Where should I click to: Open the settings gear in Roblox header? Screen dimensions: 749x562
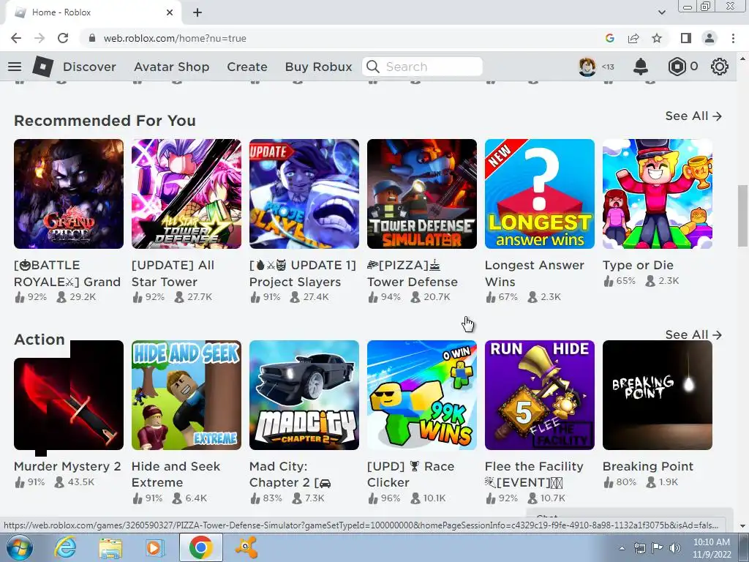click(720, 67)
